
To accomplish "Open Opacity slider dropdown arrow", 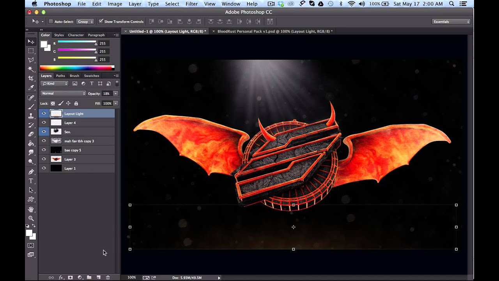I will pos(115,94).
